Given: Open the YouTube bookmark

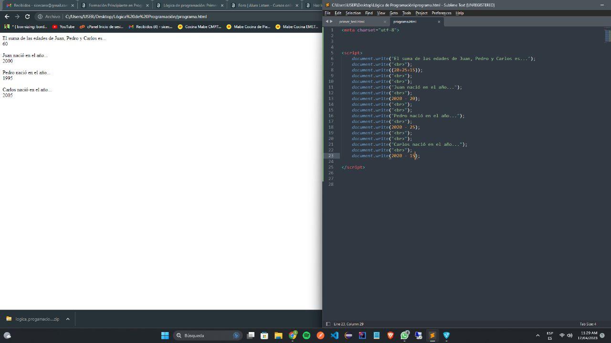Looking at the screenshot, I should tap(63, 27).
